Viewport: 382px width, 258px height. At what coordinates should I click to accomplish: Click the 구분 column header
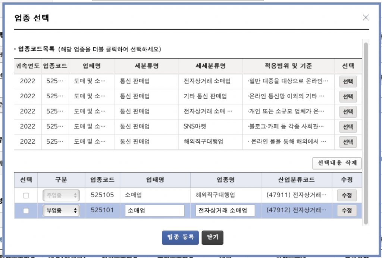coord(61,180)
